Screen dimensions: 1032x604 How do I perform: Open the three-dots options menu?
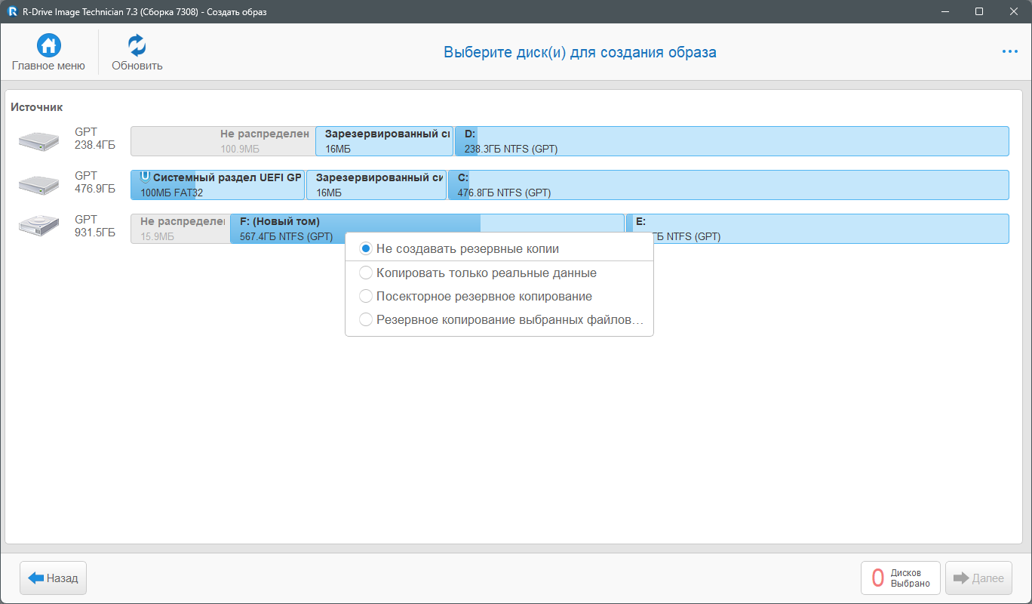[1009, 51]
